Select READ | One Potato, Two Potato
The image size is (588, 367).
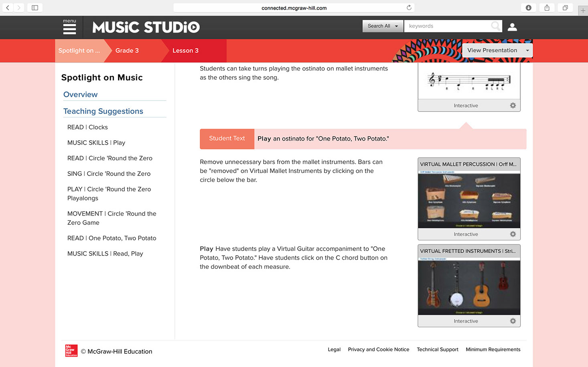coord(112,238)
